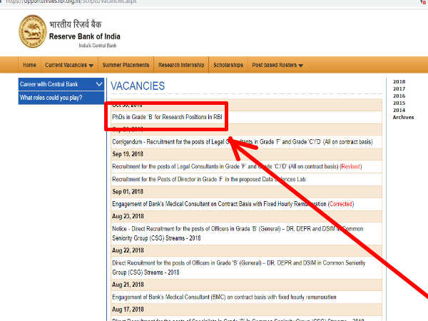Select the 2016 archive year
Screen dimensions: 428x321
pyautogui.click(x=399, y=96)
